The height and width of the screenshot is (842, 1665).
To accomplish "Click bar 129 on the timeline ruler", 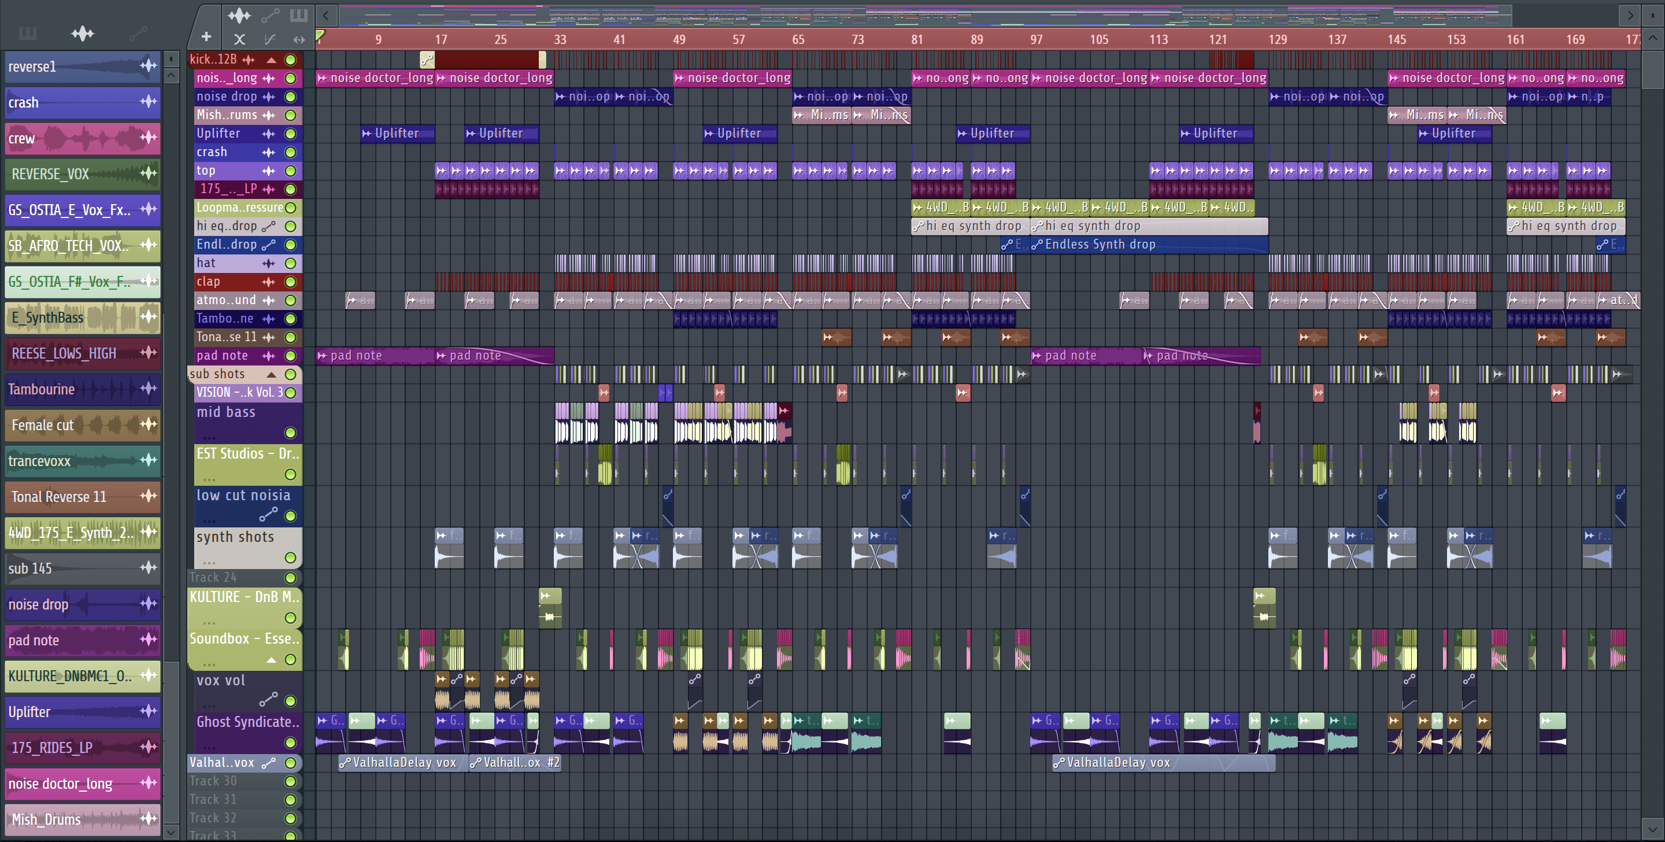I will click(x=1277, y=39).
